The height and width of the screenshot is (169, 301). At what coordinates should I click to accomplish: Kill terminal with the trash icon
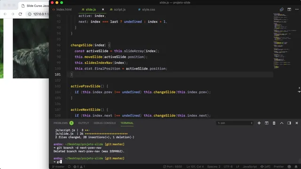tap(274, 123)
